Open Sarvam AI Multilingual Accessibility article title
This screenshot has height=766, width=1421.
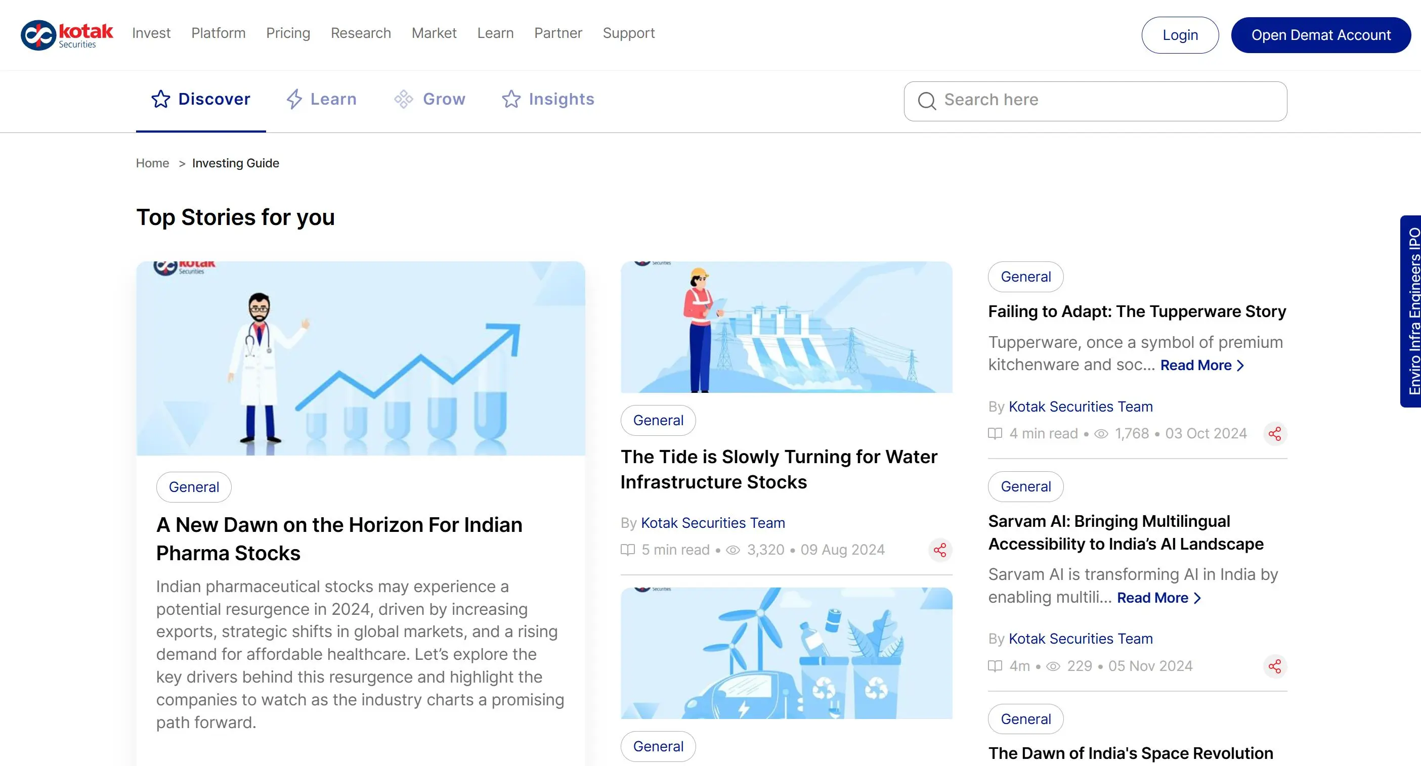1126,533
